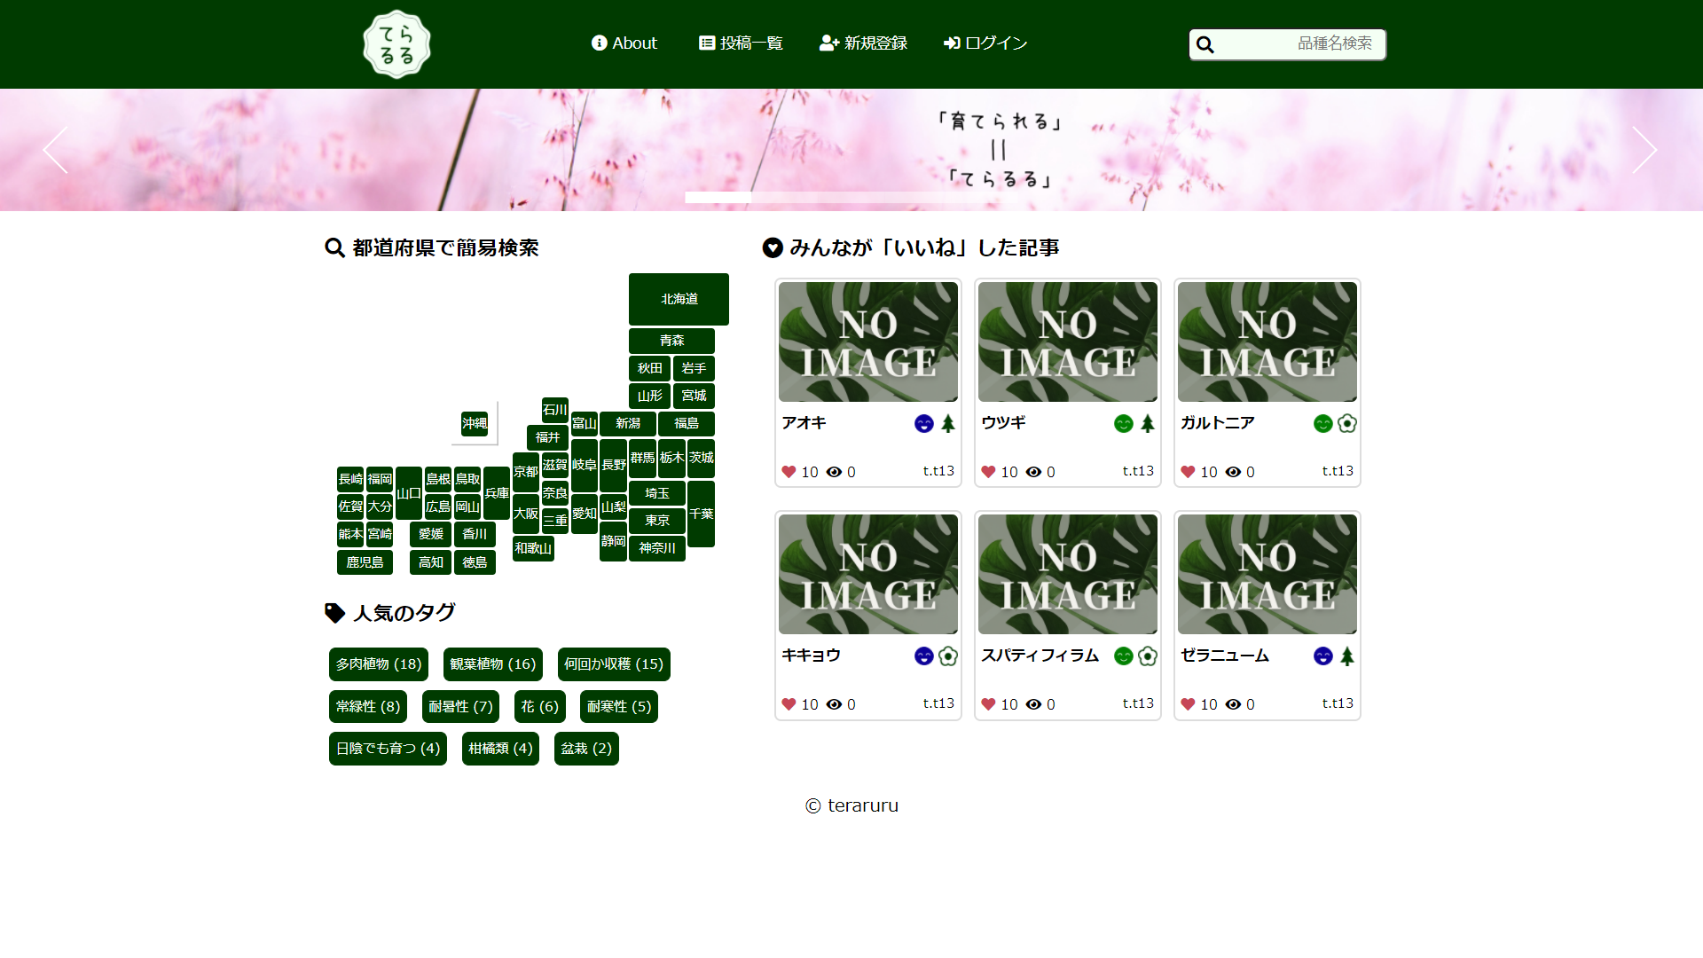Click the eye views icon on ゼラニューム card

1233,704
